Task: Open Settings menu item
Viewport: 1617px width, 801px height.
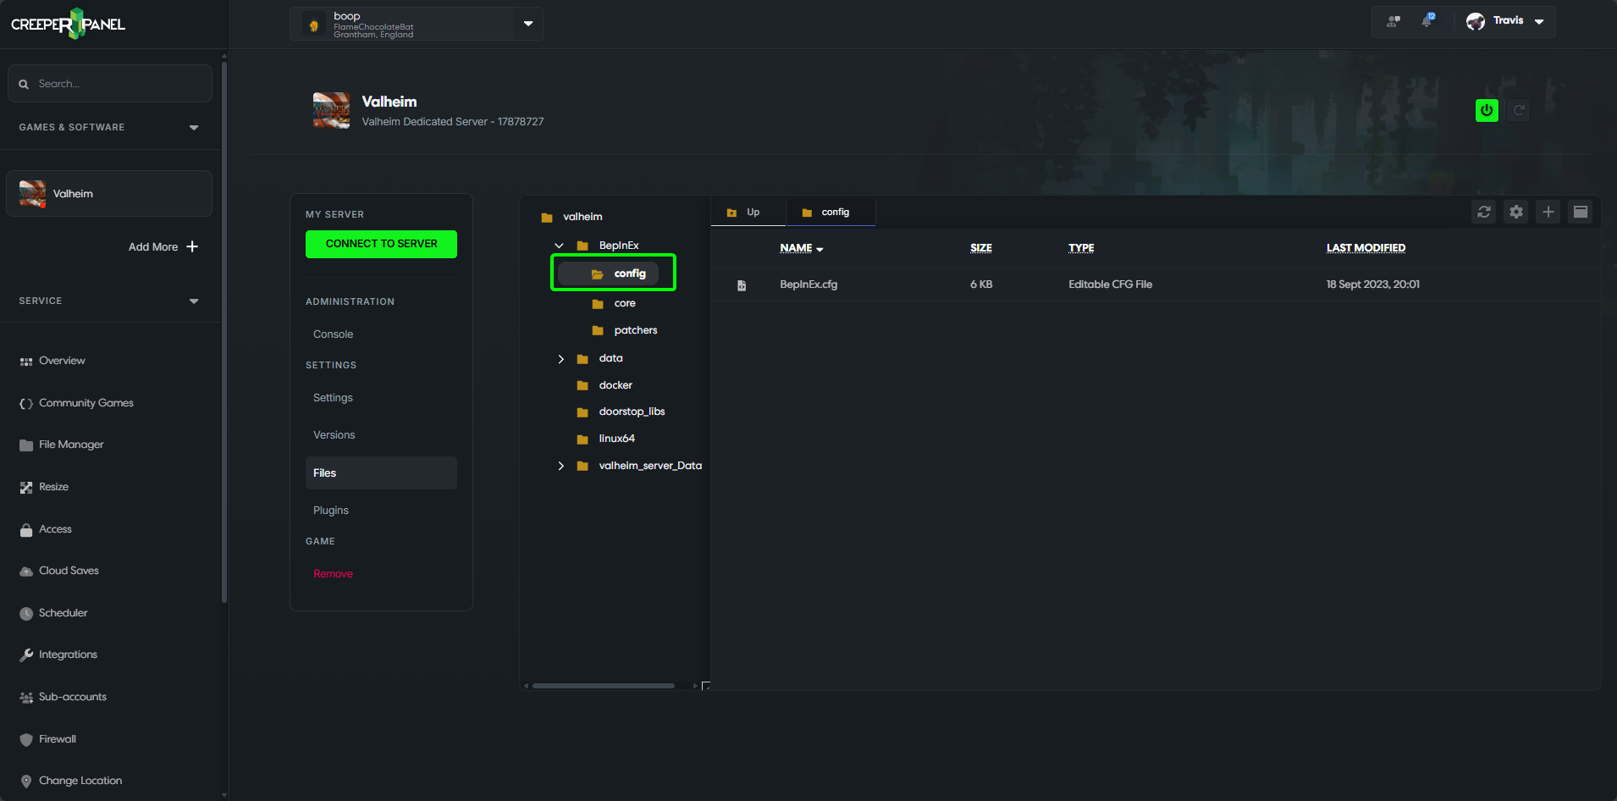Action: tap(333, 398)
